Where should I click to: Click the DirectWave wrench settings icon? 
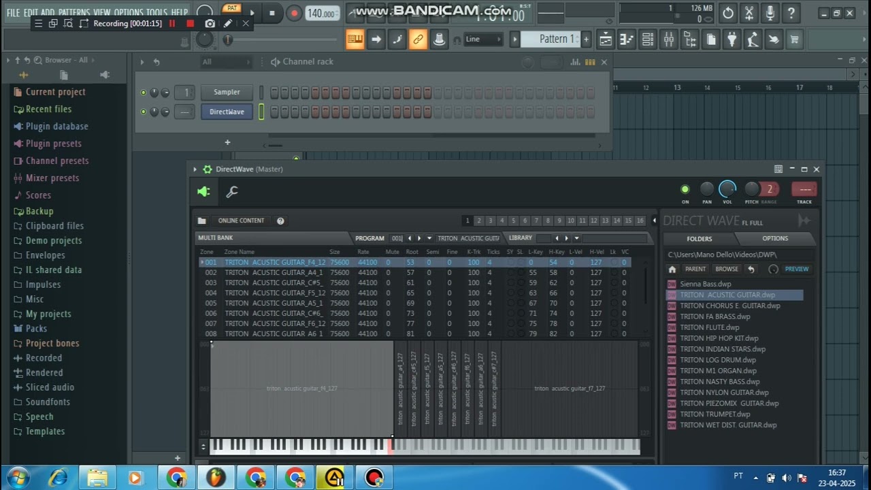point(232,192)
